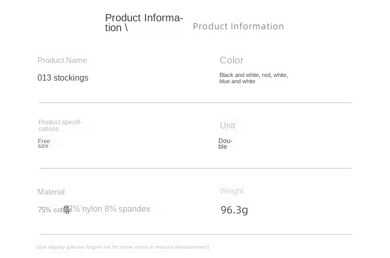Select the "Product Name" label
Screen dimensions: 390x258
pos(62,60)
